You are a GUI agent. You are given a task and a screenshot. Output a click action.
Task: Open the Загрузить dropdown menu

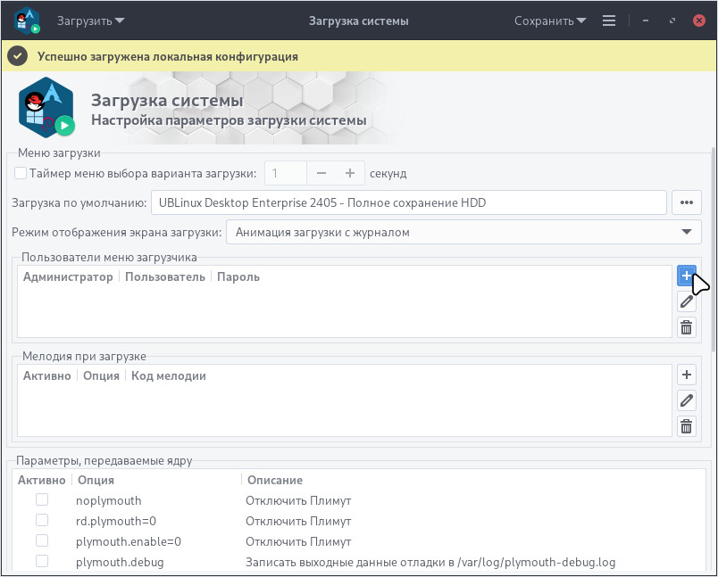(91, 21)
